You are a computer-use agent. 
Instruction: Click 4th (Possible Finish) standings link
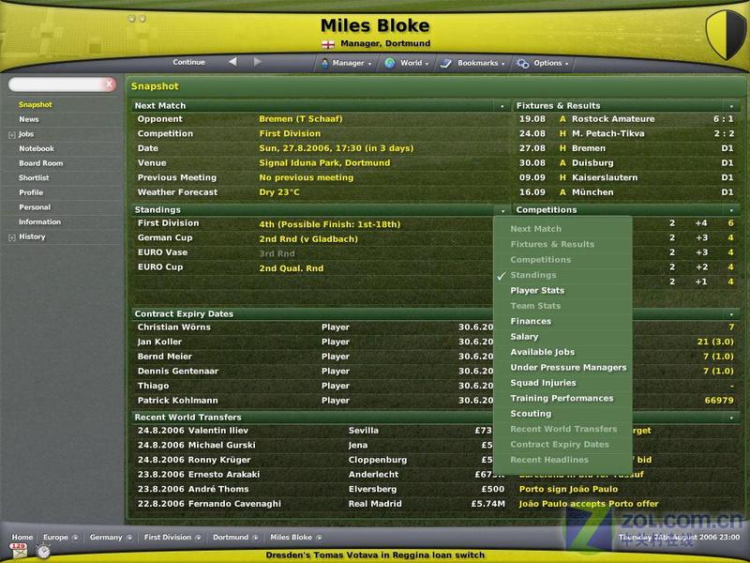(330, 224)
